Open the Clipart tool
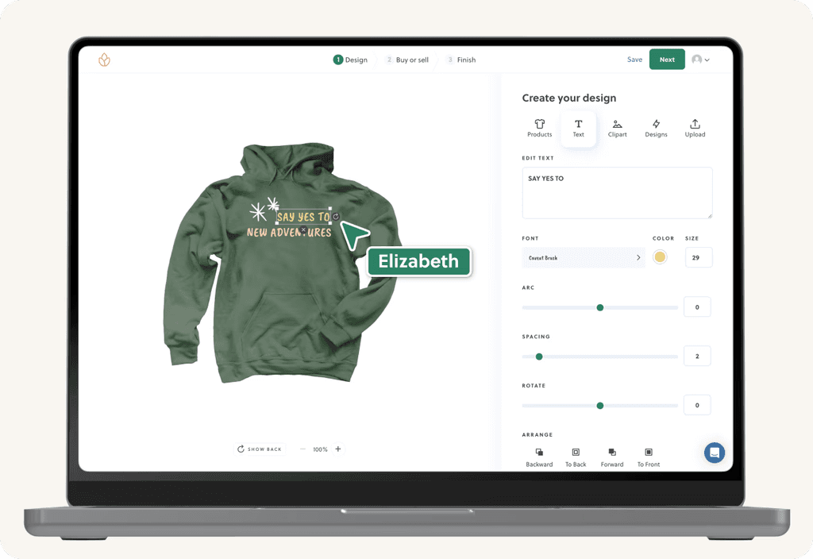This screenshot has width=813, height=559. (617, 128)
